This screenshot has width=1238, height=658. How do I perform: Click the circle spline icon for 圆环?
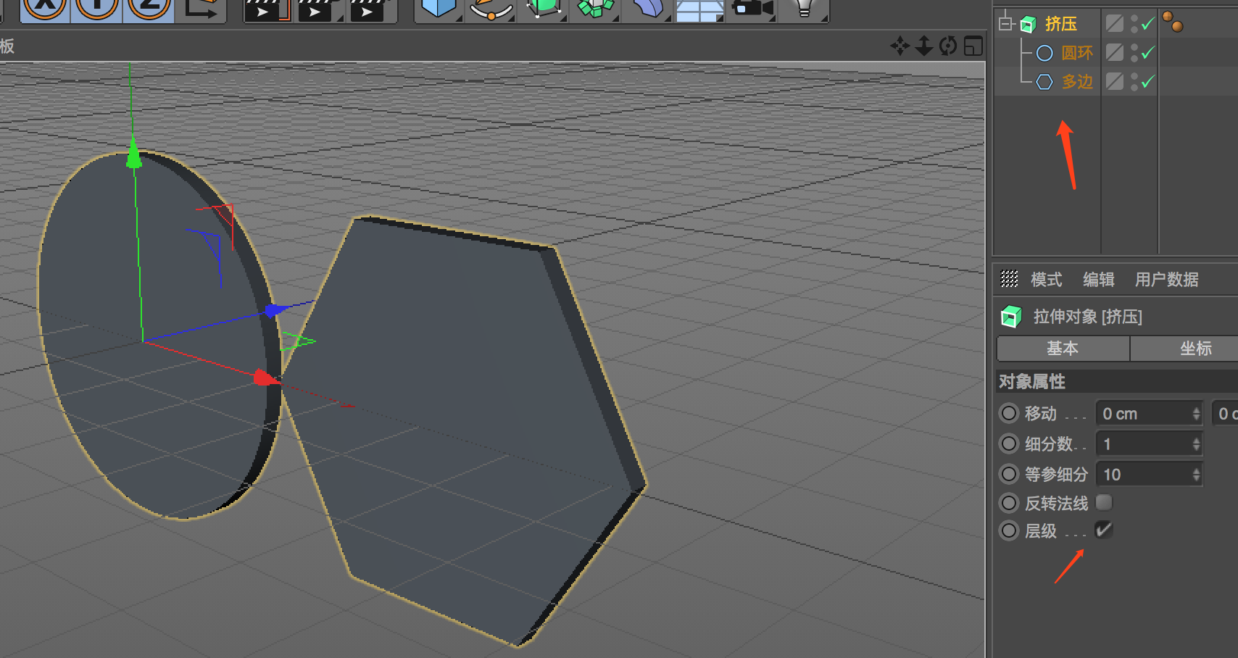pyautogui.click(x=1044, y=53)
